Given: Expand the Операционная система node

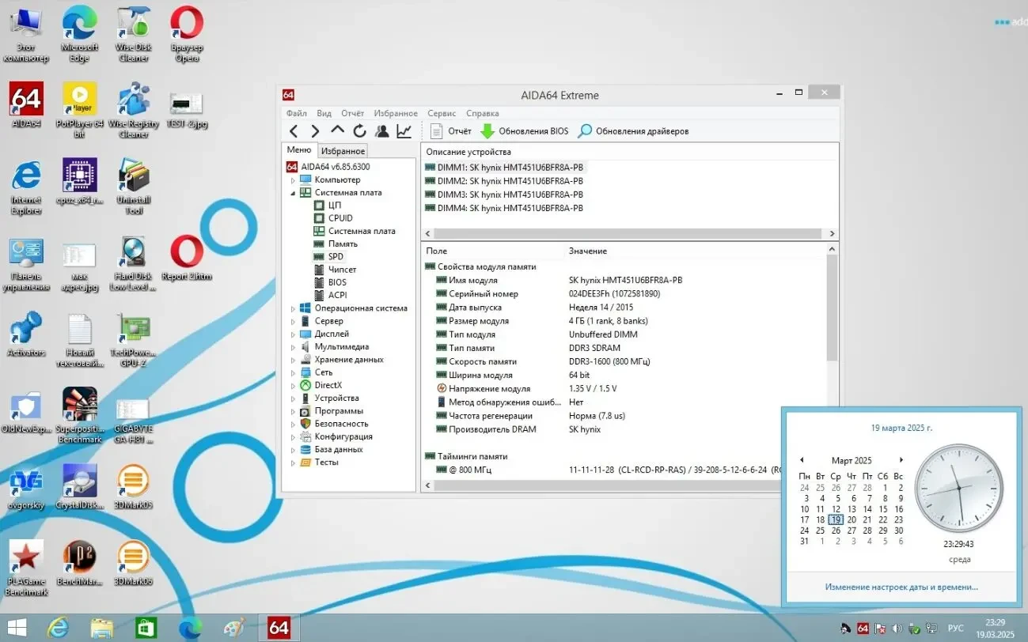Looking at the screenshot, I should coord(293,308).
